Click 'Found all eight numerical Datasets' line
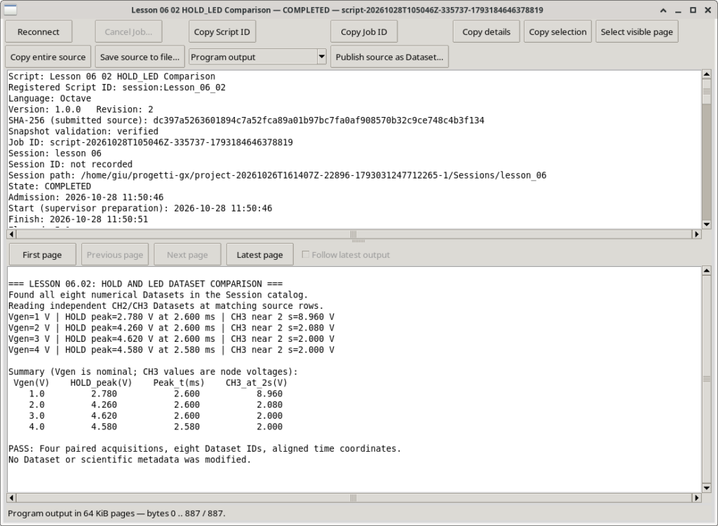Screen dimensions: 718x526 [x=158, y=295]
